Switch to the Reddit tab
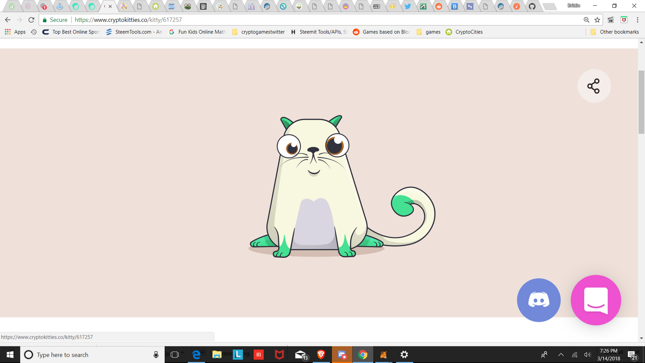This screenshot has height=363, width=645. coord(439,6)
